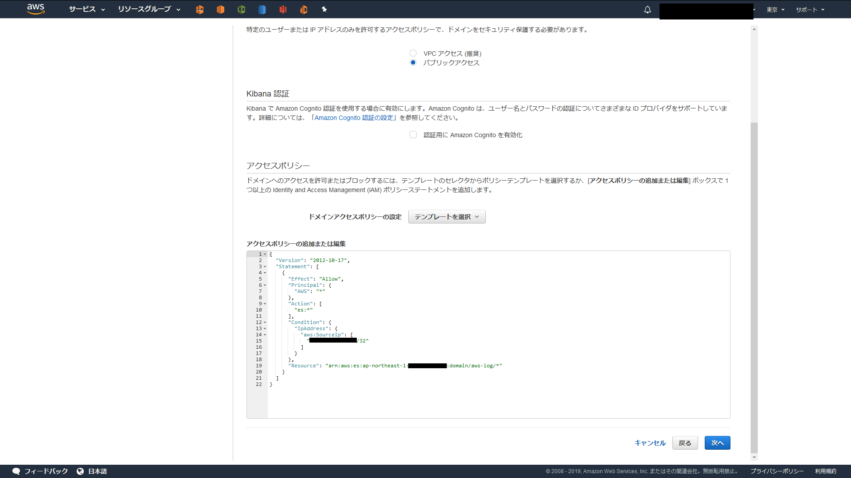Click the pushpin shortcut editor icon
This screenshot has height=478, width=851.
pos(325,9)
